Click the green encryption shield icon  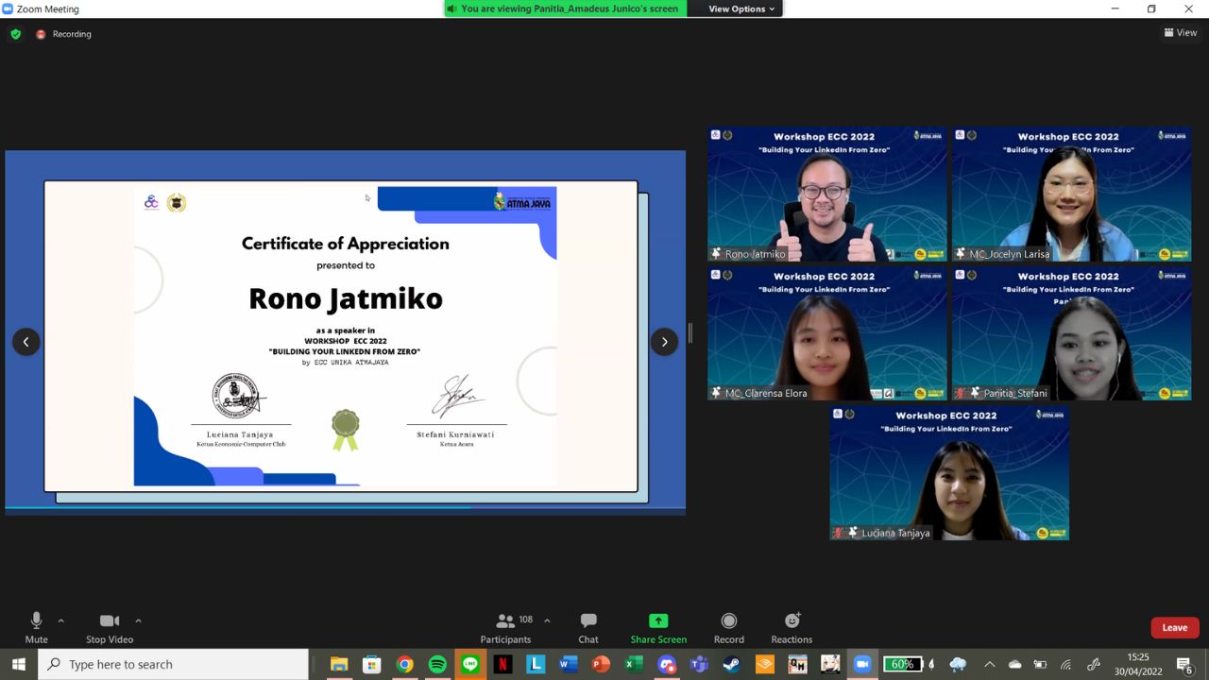click(15, 34)
